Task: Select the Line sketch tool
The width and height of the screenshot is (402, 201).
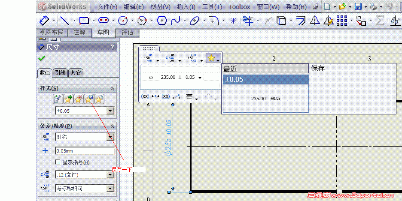Action: point(64,21)
